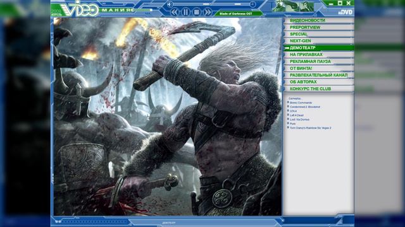Mute audio with the speaker icon
The image size is (405, 227).
tap(170, 4)
